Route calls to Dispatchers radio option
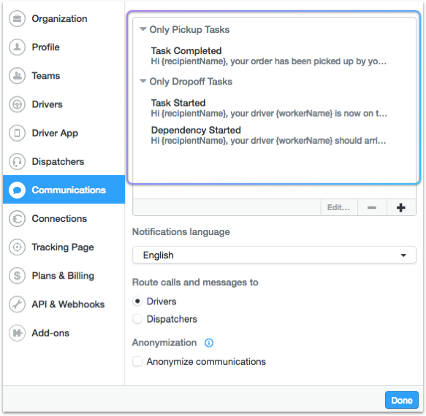Viewport: 426px width, 416px height. click(x=137, y=319)
